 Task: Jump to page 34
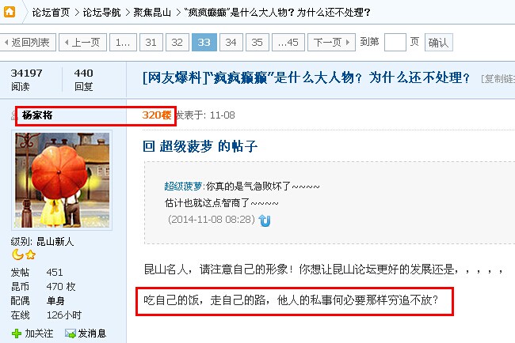(231, 42)
